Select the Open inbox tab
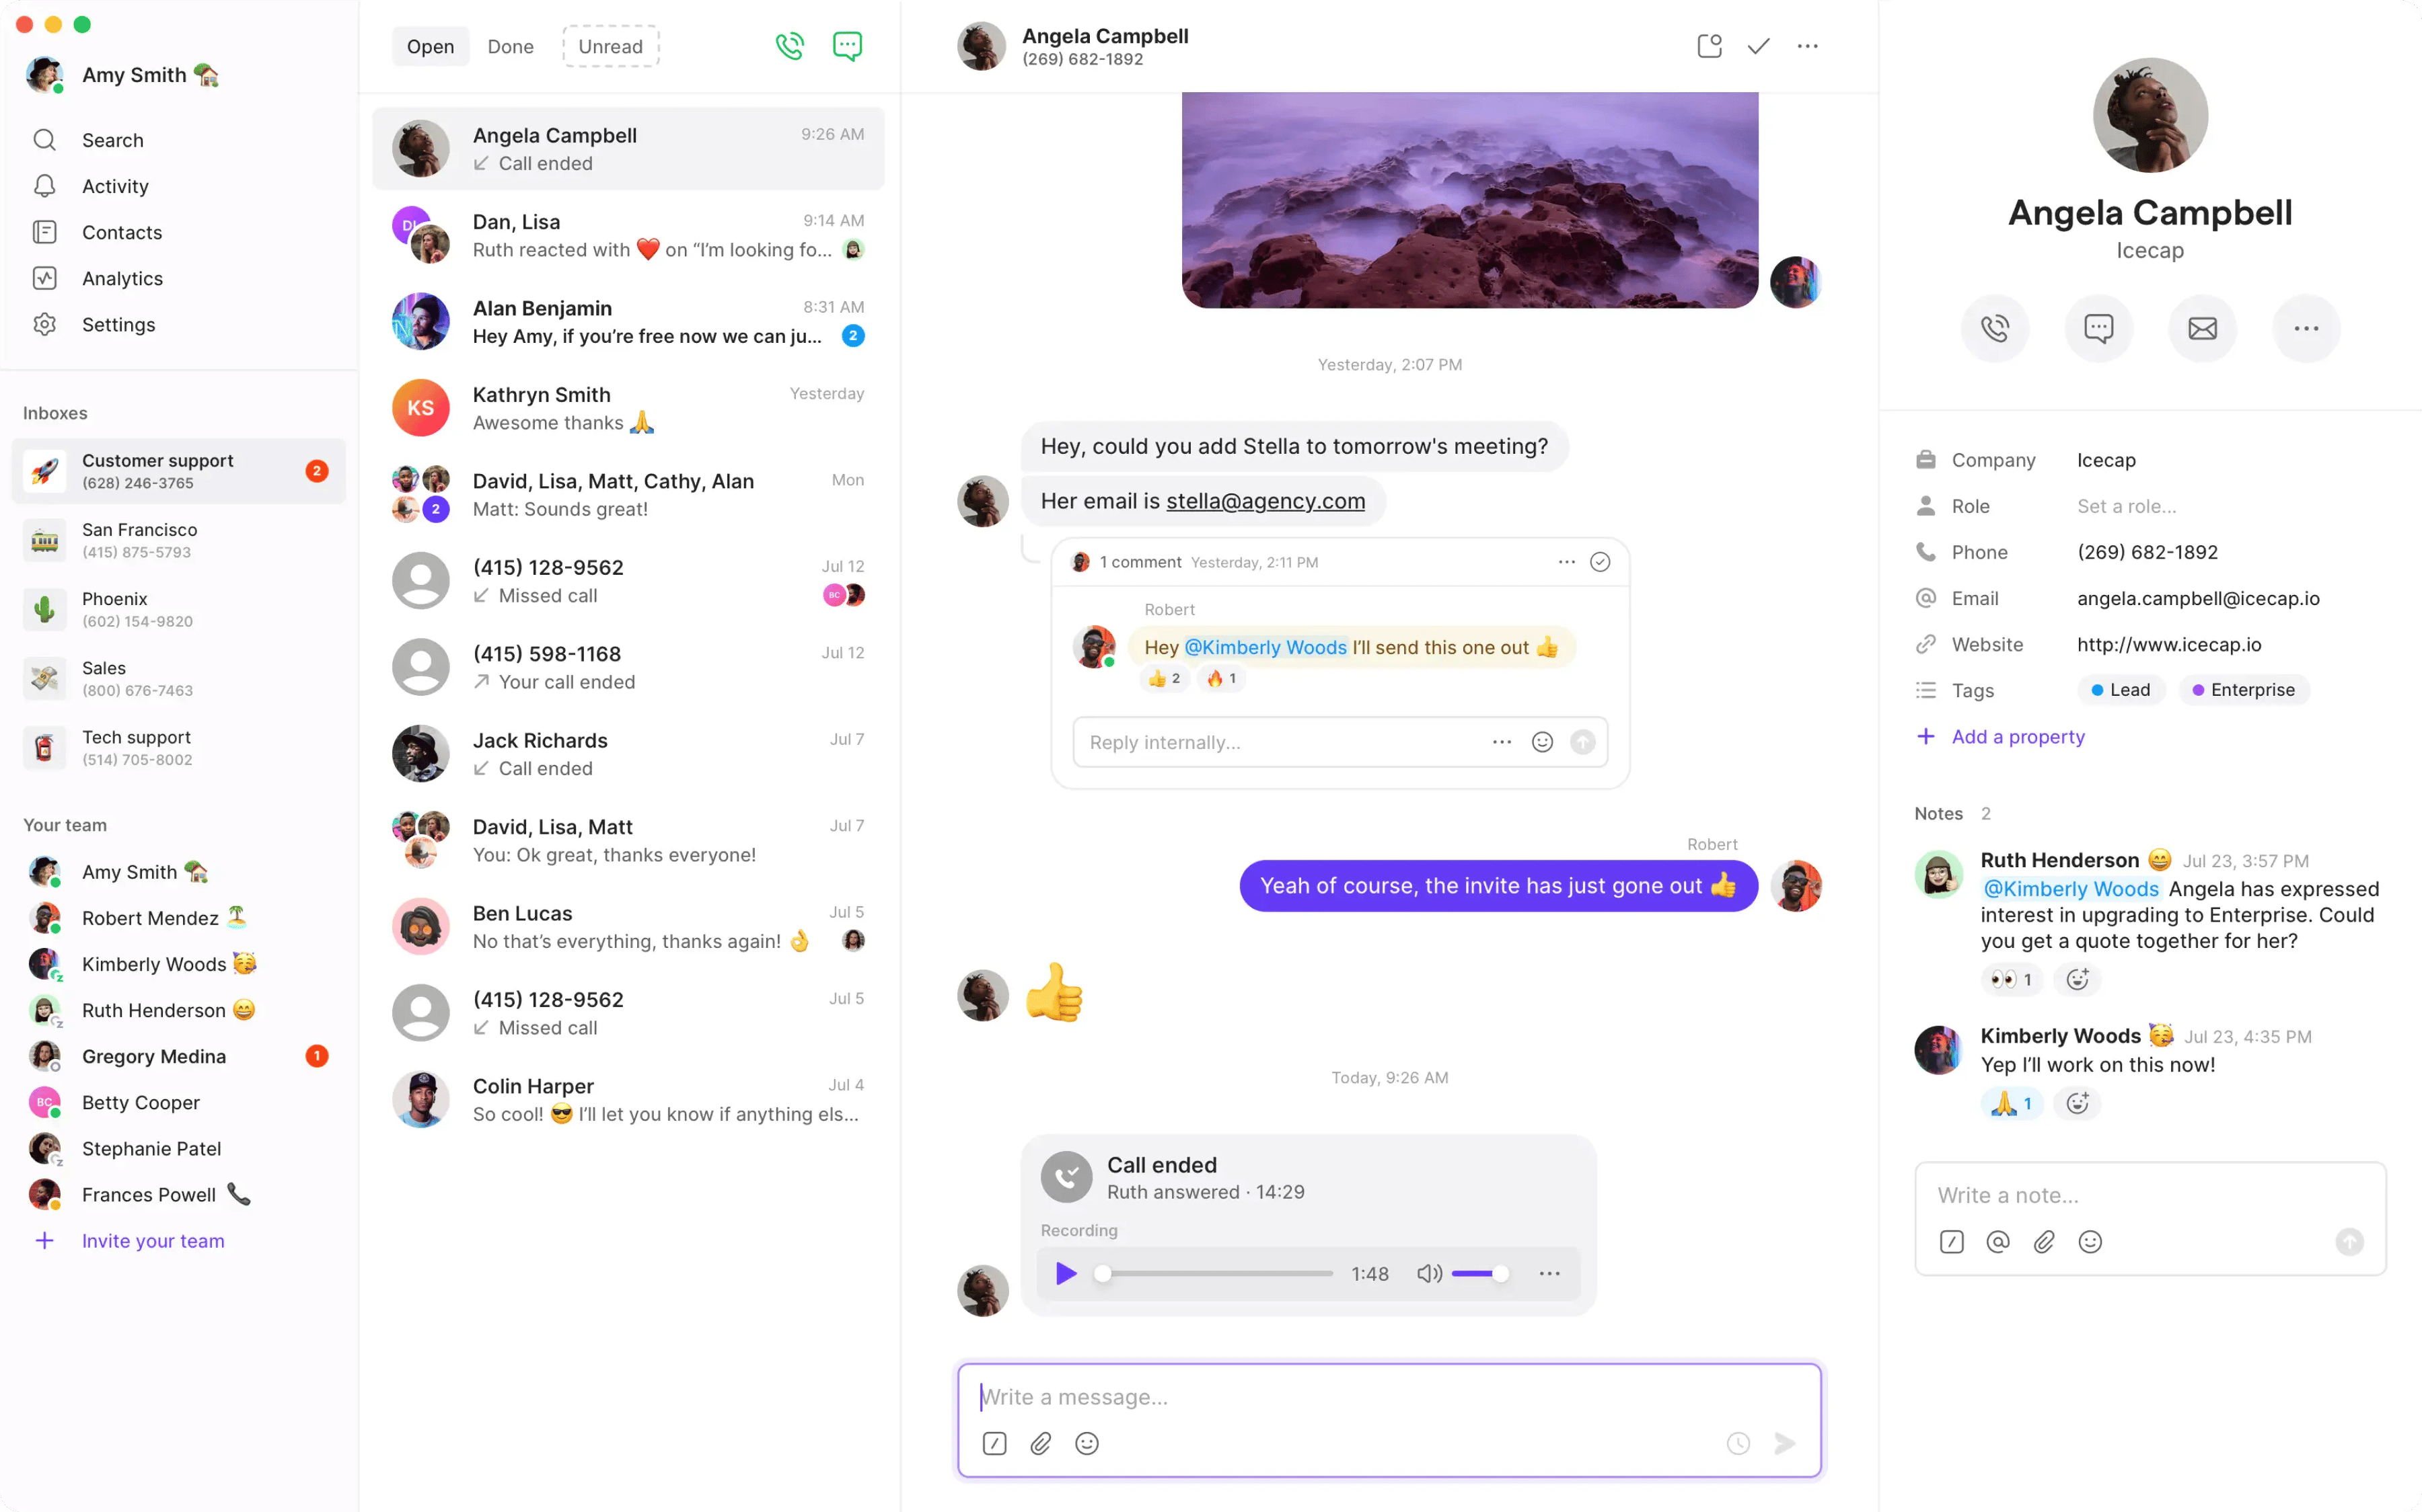This screenshot has width=2422, height=1512. click(x=431, y=45)
